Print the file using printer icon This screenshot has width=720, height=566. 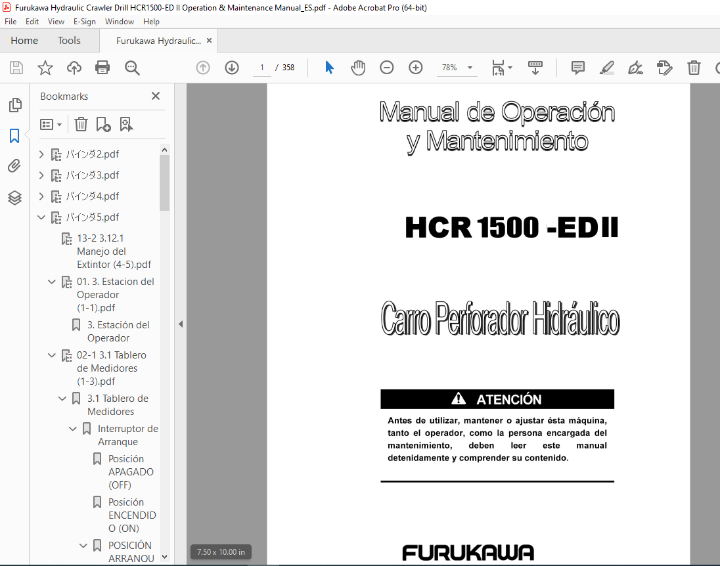coord(102,68)
